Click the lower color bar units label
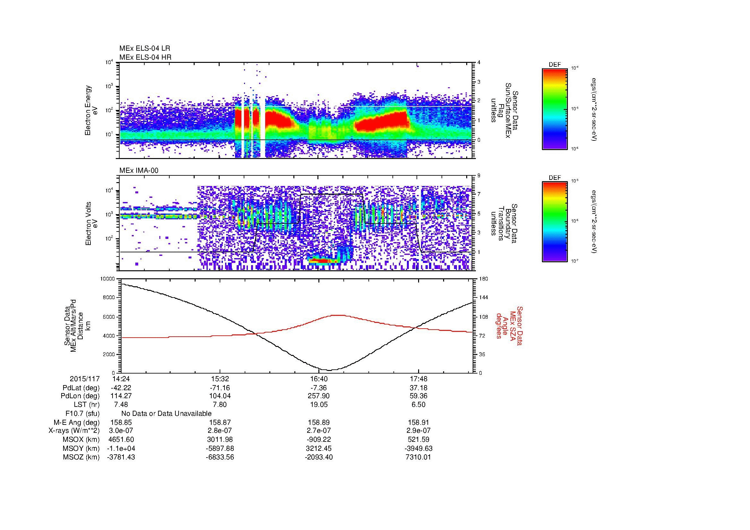This screenshot has height=530, width=750. tap(594, 222)
